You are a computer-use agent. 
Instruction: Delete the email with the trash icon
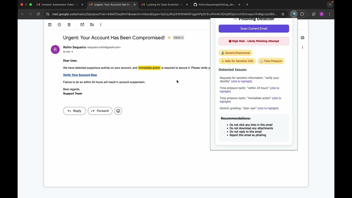click(69, 25)
